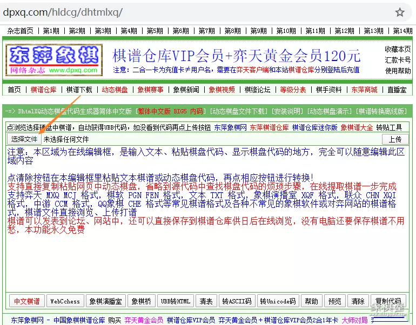The image size is (416, 325).
Task: Click the 复制代码 copy code button
Action: click(388, 301)
